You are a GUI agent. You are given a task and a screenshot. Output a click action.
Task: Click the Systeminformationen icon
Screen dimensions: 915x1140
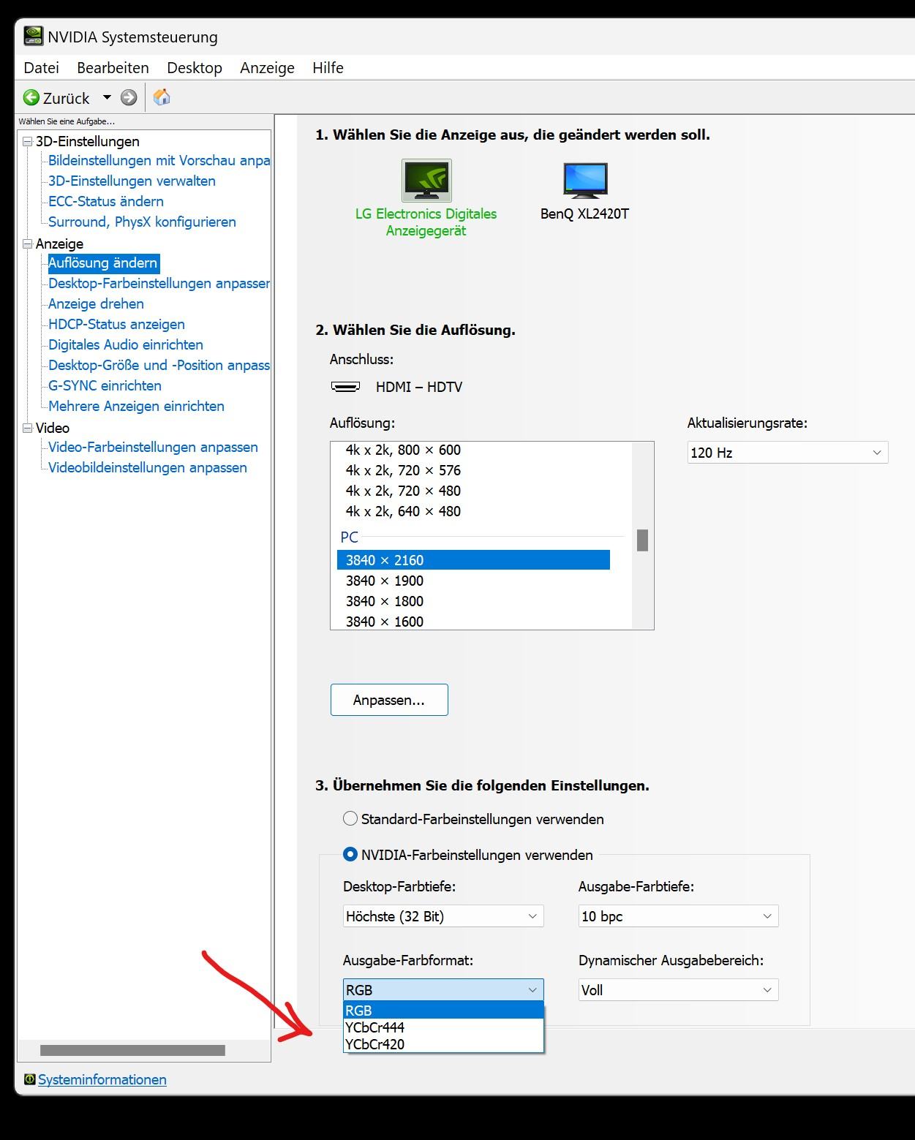click(x=30, y=1079)
